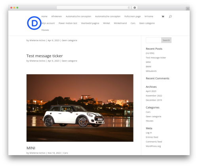Click the Log in link
The height and width of the screenshot is (167, 198).
(149, 133)
